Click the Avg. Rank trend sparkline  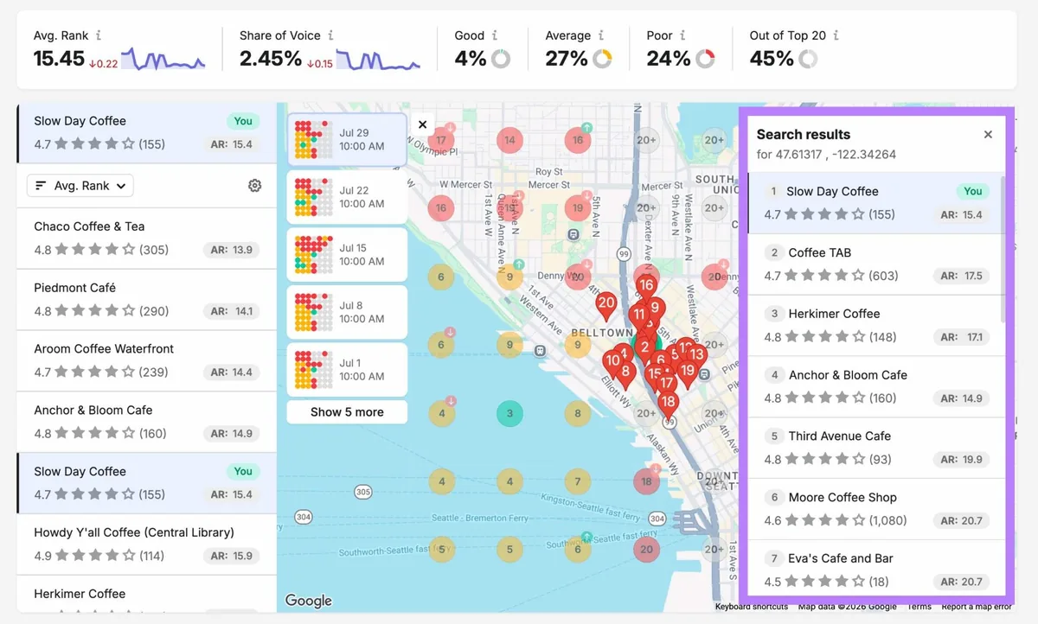(163, 59)
